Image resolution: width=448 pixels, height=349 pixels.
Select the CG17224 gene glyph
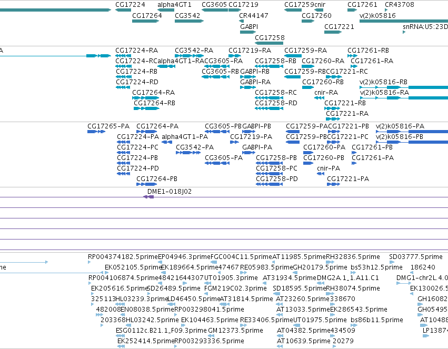123,10
